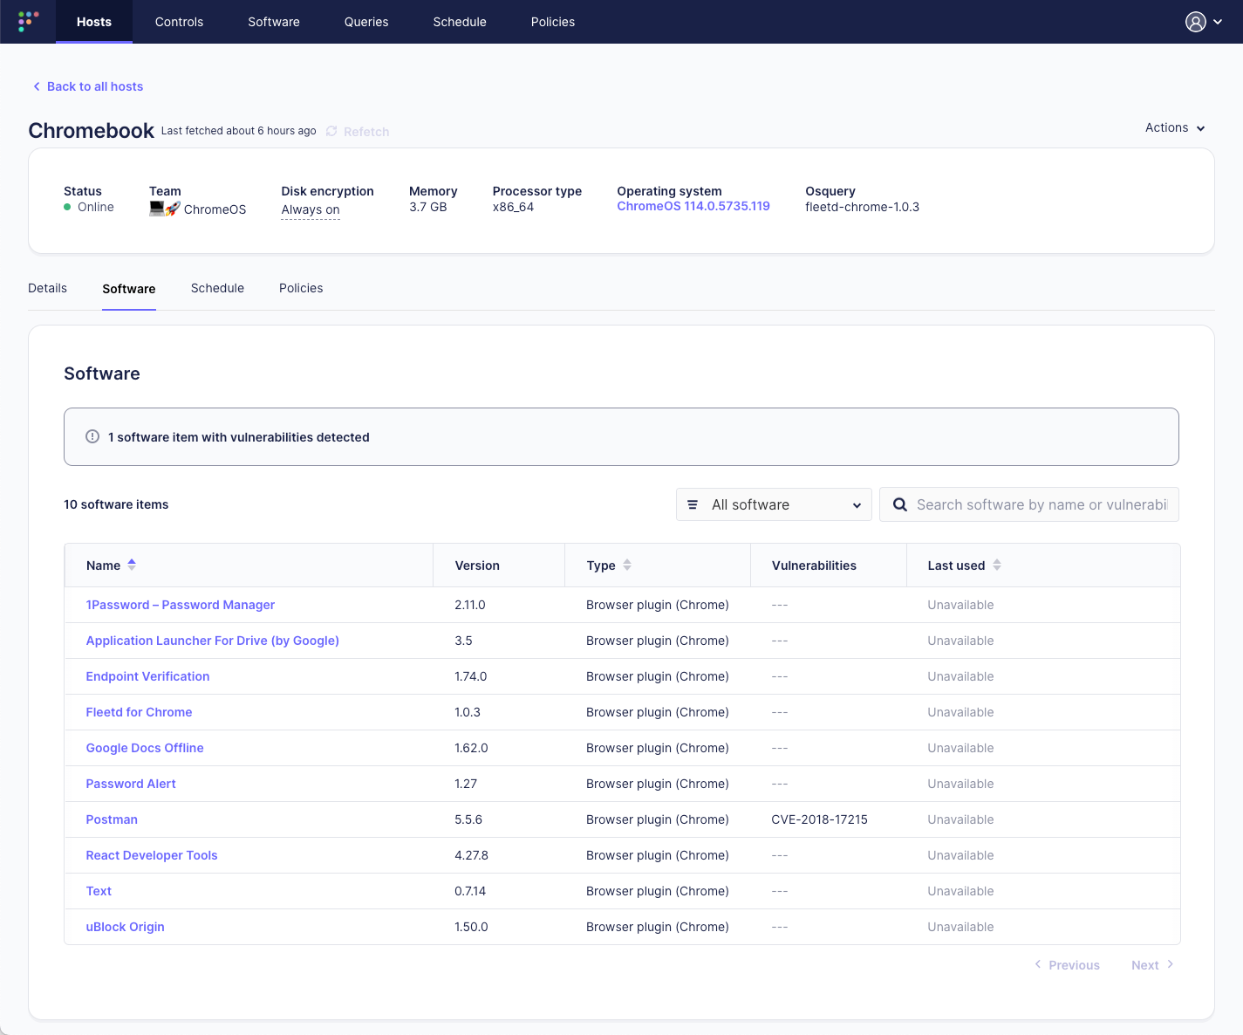Open the top Policies nav item
This screenshot has height=1035, width=1243.
click(553, 22)
